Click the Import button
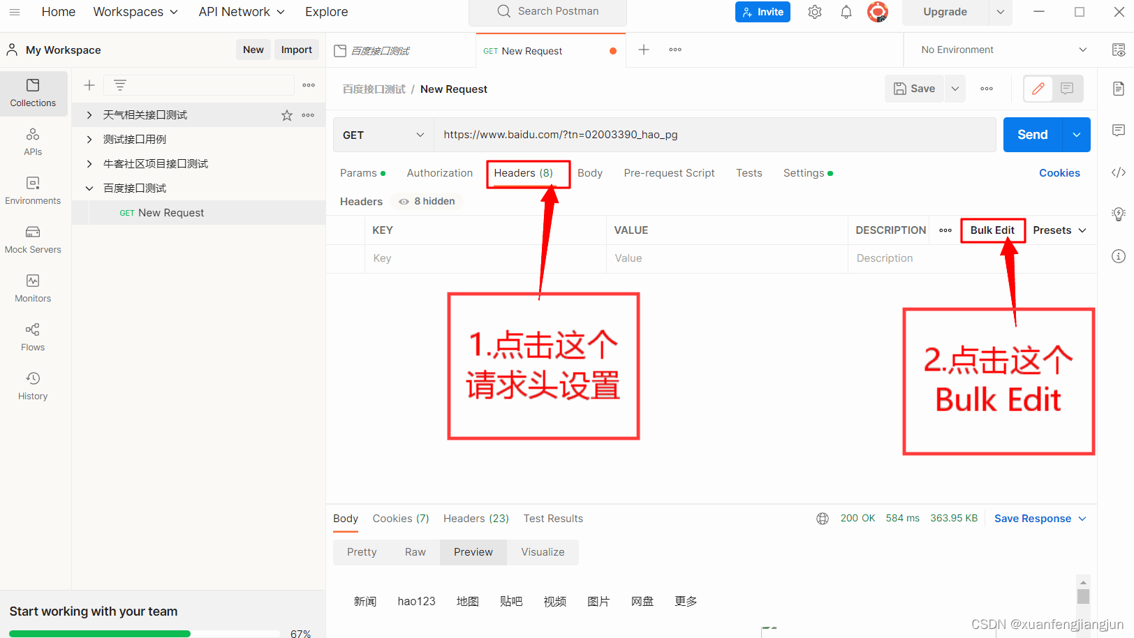The height and width of the screenshot is (638, 1134). tap(297, 50)
